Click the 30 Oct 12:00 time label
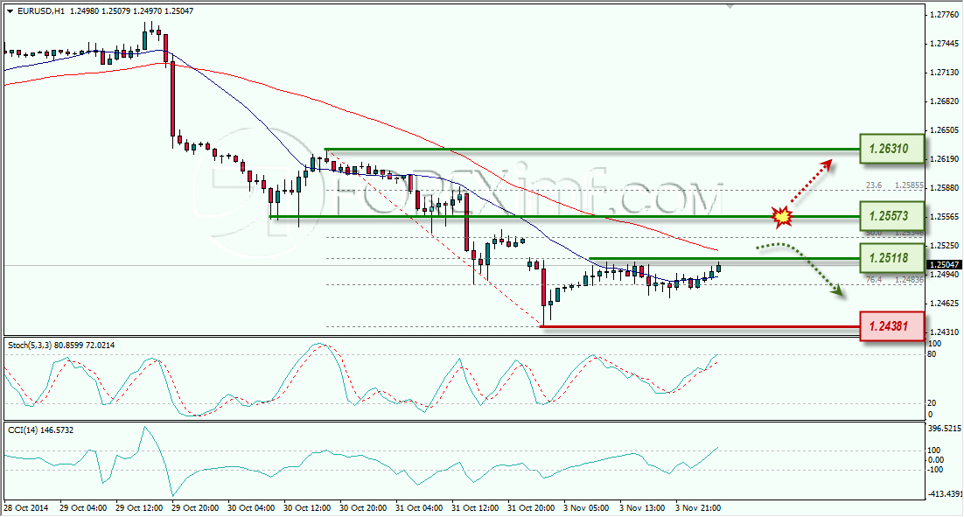The image size is (964, 517). (x=307, y=507)
